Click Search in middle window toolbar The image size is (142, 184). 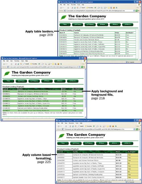coord(26,64)
